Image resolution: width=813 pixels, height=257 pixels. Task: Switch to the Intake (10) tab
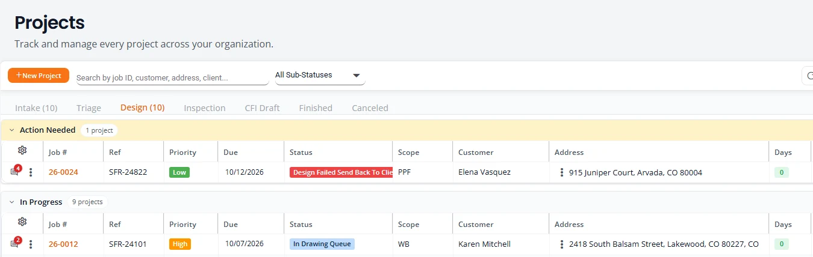coord(36,108)
